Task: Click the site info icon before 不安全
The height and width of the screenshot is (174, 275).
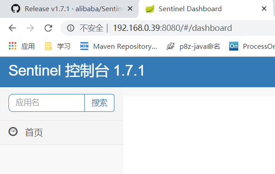Action: [70, 28]
